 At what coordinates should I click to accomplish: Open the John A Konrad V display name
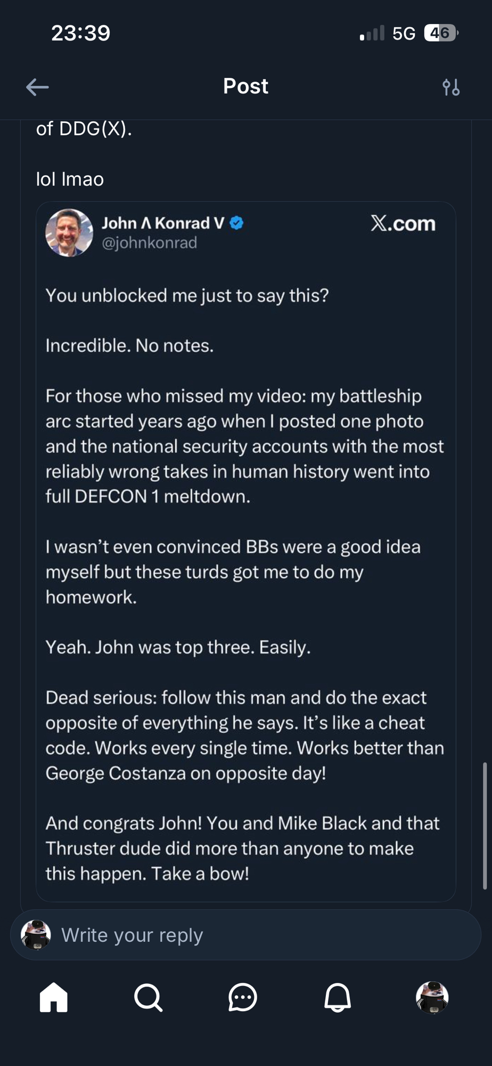(x=162, y=223)
